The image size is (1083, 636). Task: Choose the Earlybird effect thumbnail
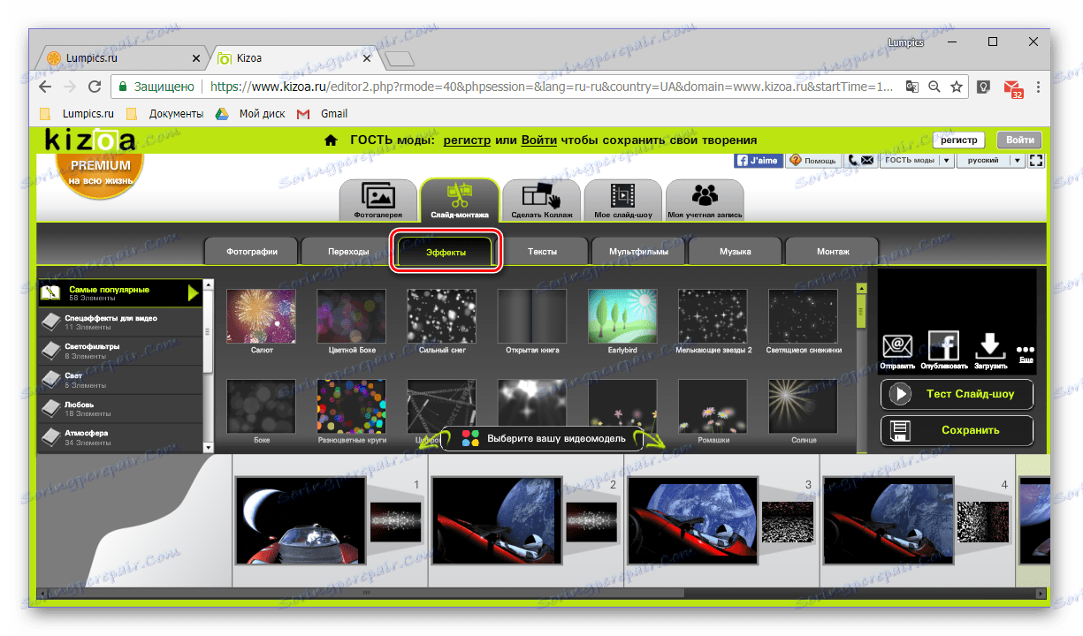623,316
